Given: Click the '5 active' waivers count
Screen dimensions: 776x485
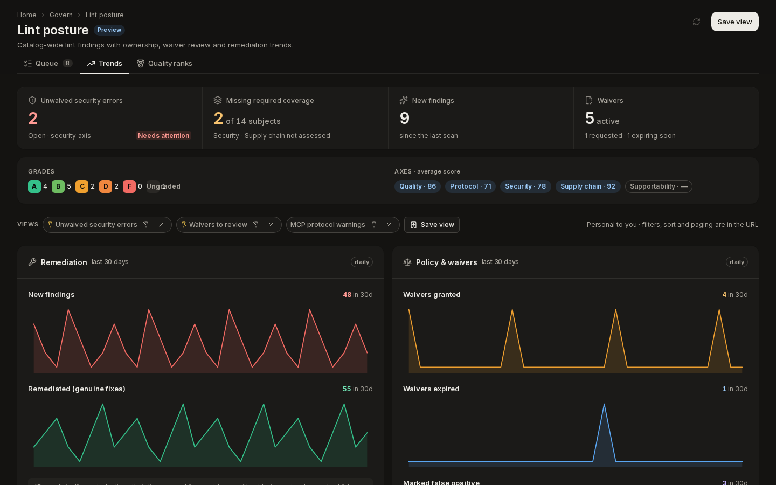Looking at the screenshot, I should pyautogui.click(x=602, y=119).
